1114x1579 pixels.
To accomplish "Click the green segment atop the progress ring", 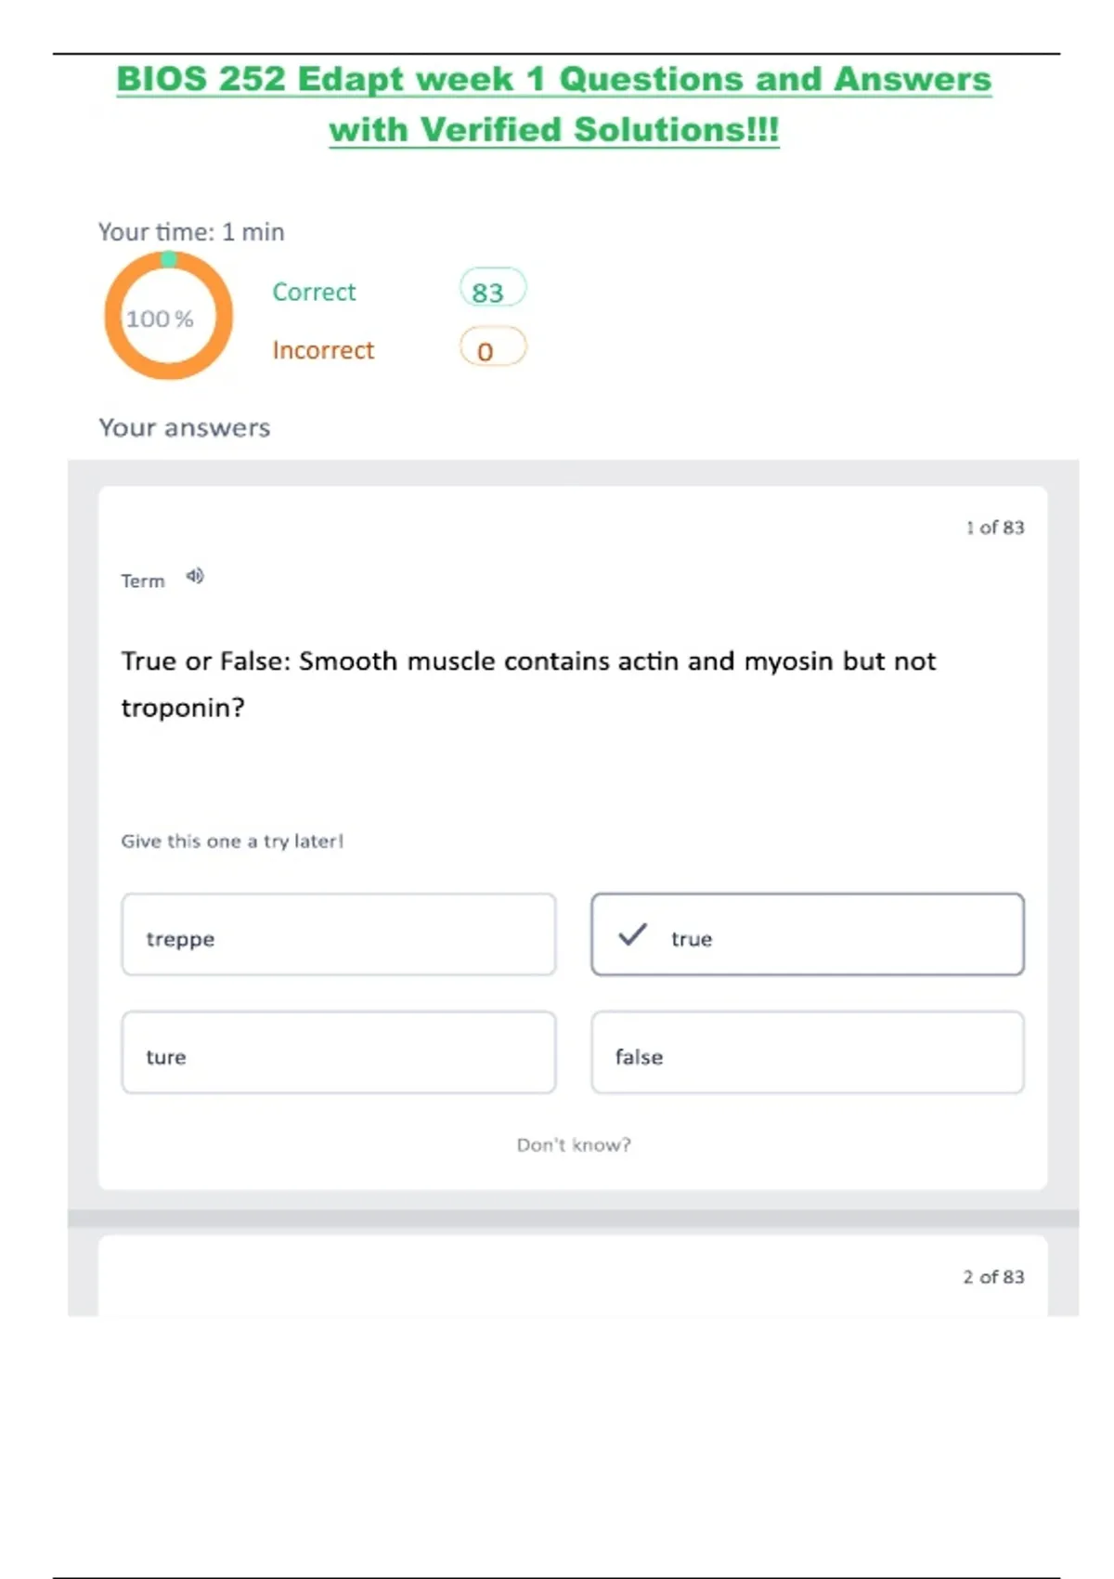I will 169,259.
